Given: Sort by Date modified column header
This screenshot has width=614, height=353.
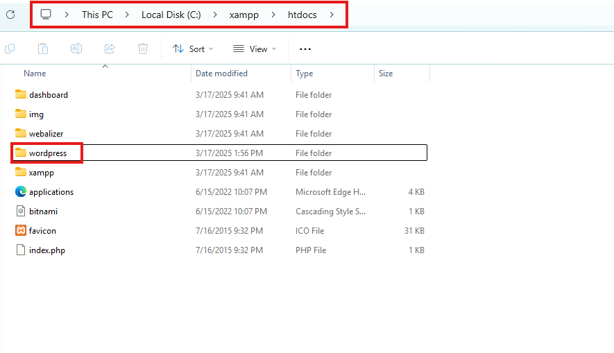Looking at the screenshot, I should (221, 74).
